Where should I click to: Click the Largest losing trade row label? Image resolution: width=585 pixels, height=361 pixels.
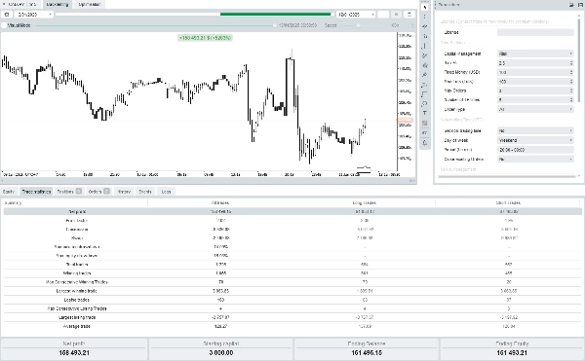(77, 317)
